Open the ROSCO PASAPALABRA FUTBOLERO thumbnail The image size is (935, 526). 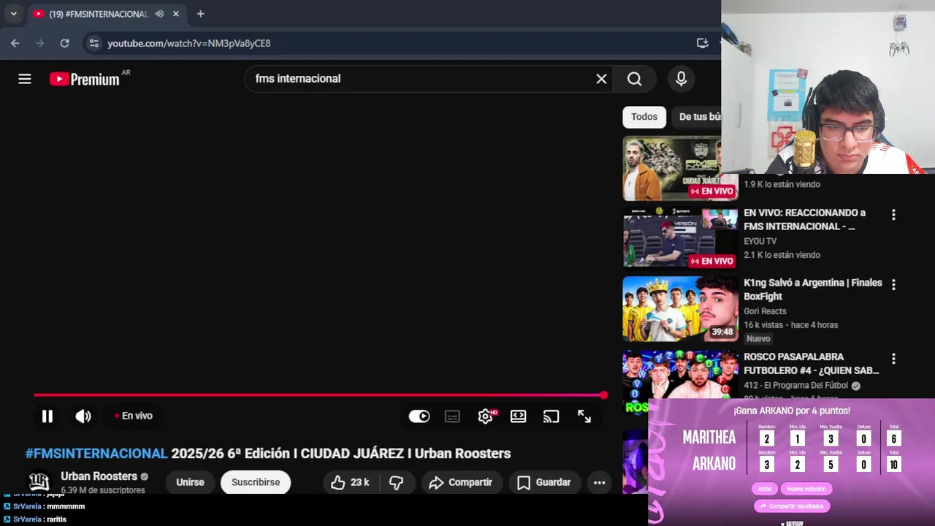(x=681, y=374)
